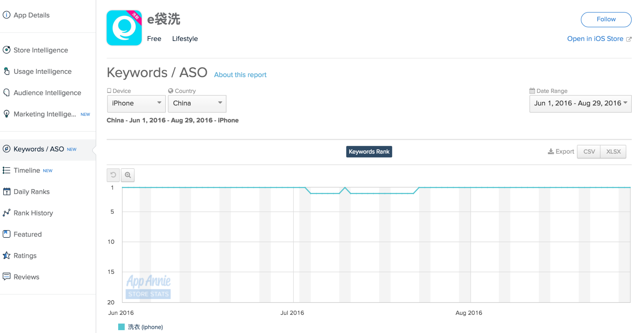Click the Aug 2016 axis label
Screen dimensions: 635x333
469,313
